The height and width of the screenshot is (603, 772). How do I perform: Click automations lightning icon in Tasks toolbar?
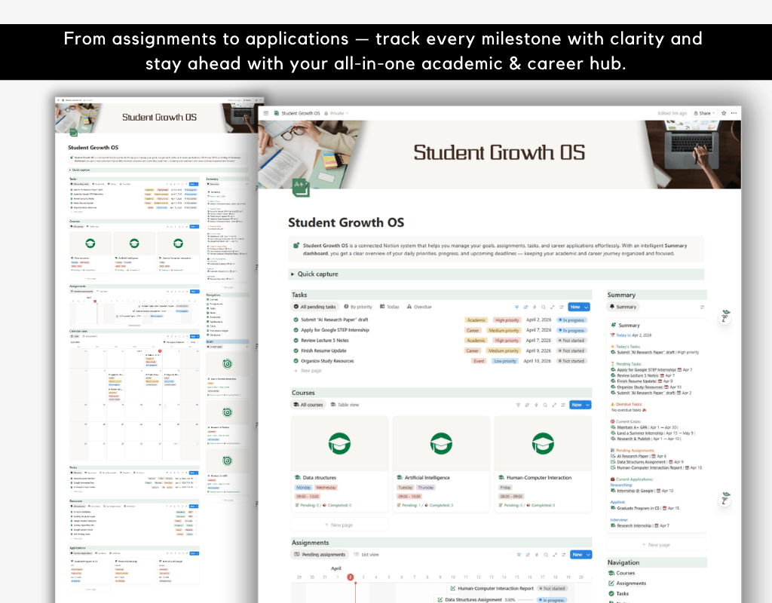coord(535,308)
